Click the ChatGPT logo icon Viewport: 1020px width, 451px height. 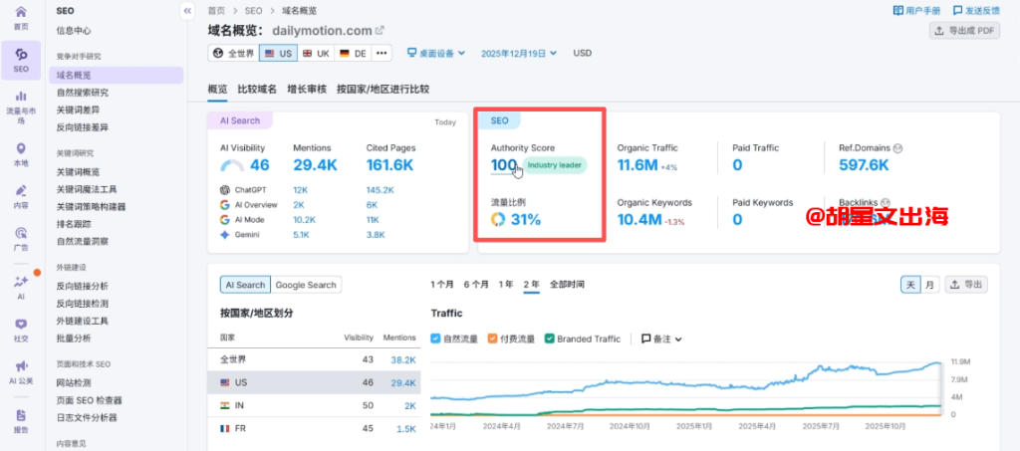[x=225, y=190]
